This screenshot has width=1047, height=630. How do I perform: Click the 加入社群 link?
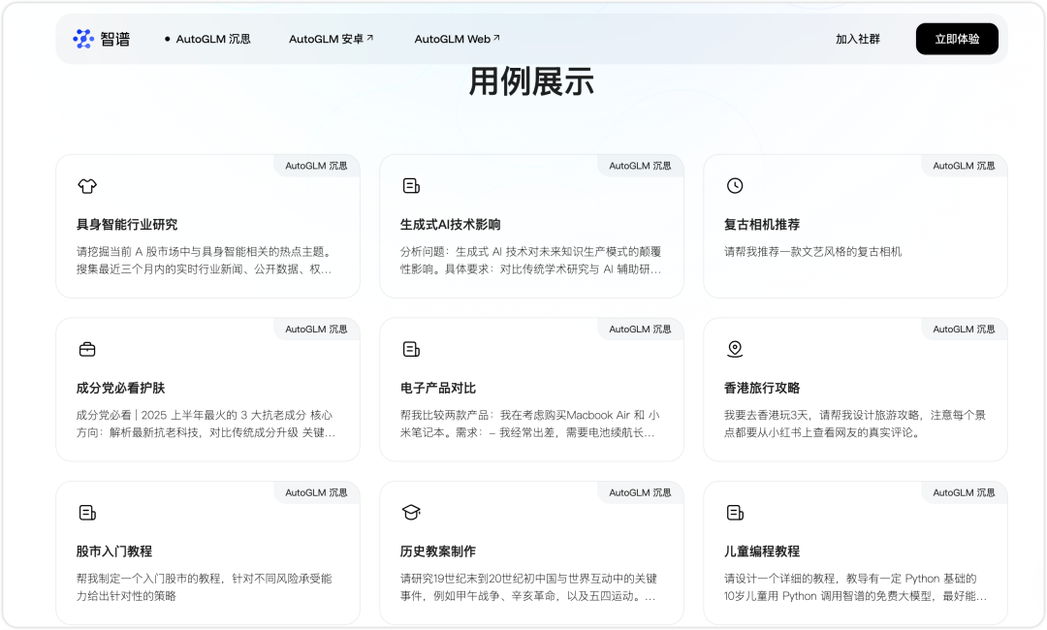858,40
